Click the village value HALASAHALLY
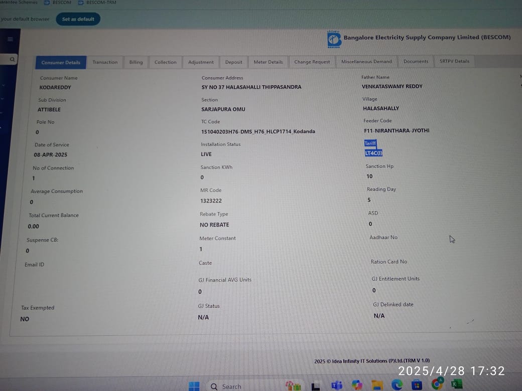This screenshot has width=522, height=391. [381, 108]
